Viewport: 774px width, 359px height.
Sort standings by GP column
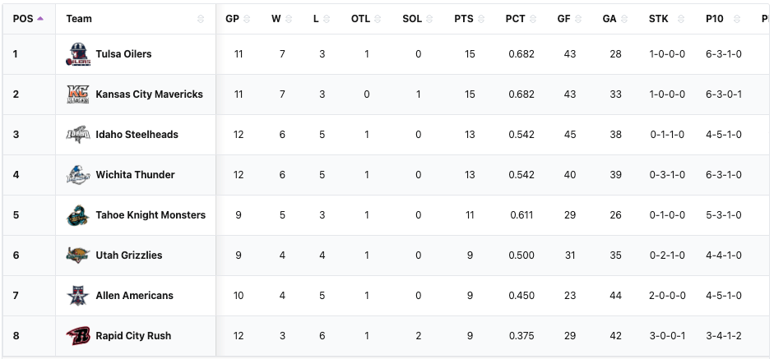coord(233,18)
